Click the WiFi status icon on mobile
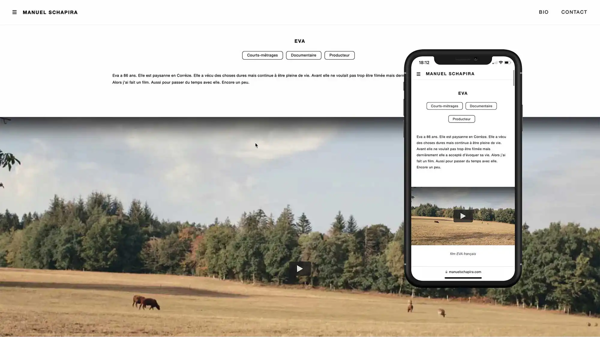Screen dimensions: 600x337 [x=500, y=63]
